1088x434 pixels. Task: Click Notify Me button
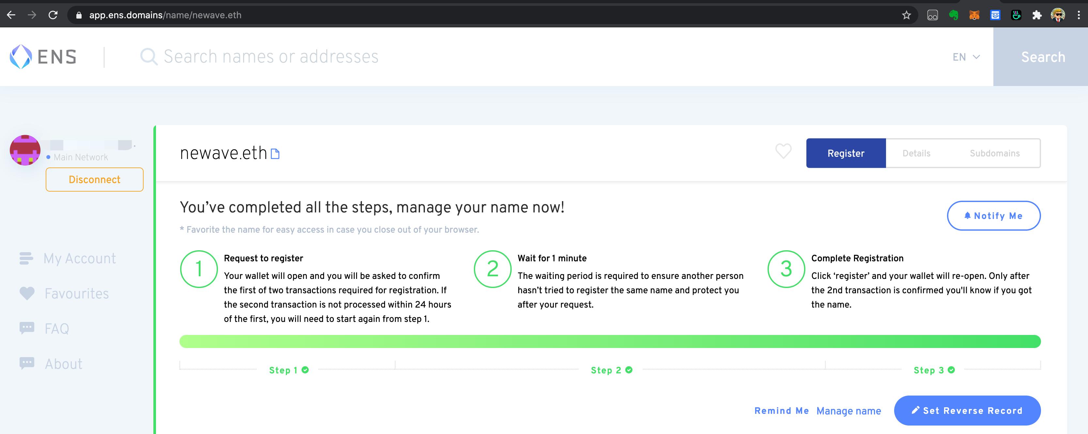(993, 215)
